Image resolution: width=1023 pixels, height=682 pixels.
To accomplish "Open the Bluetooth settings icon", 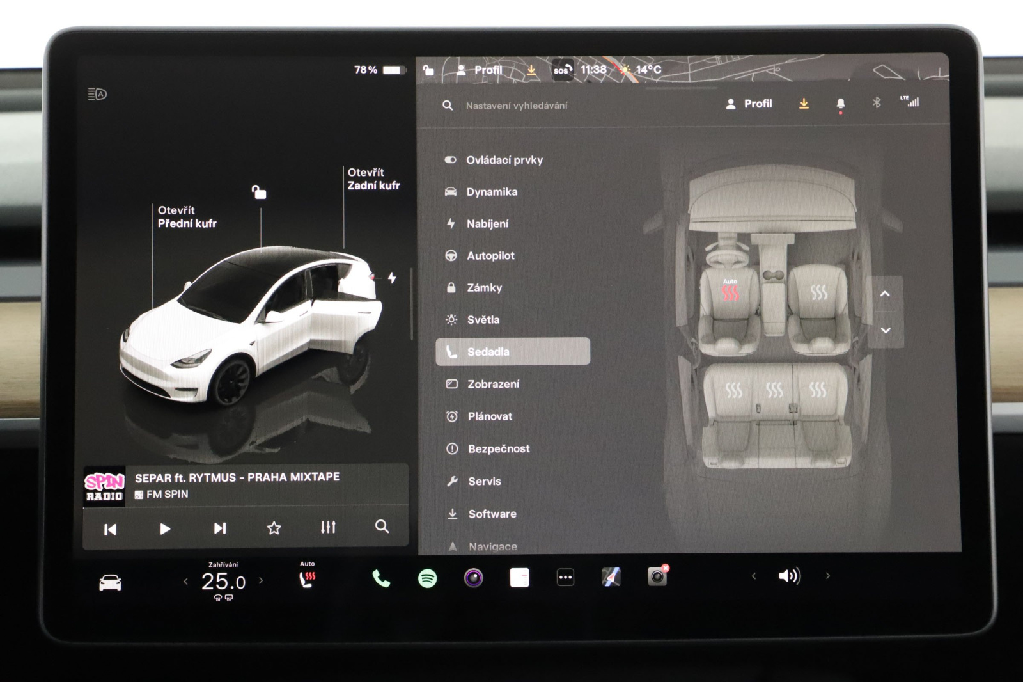I will (877, 103).
